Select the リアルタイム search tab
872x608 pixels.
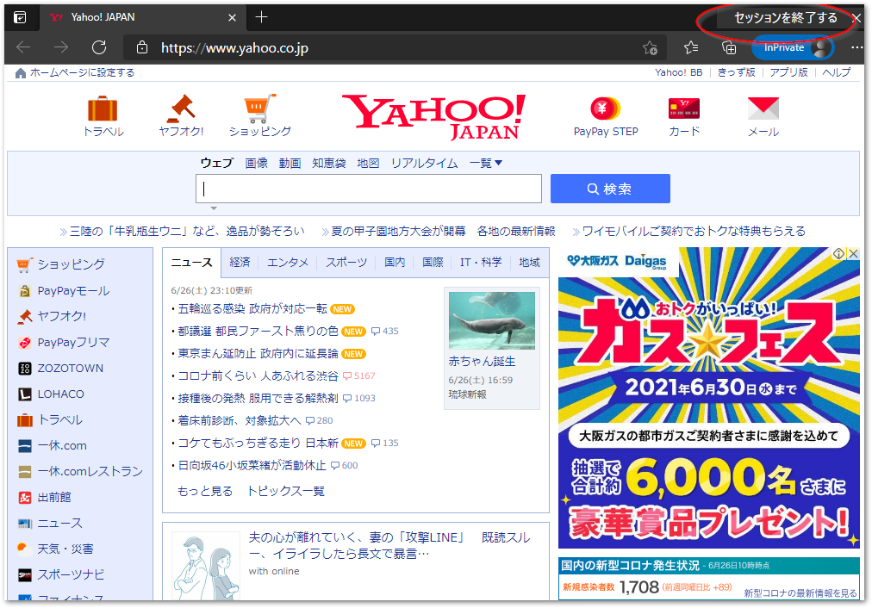(x=424, y=163)
